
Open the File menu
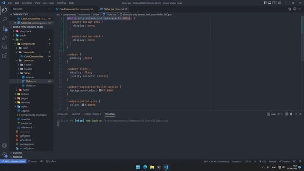pyautogui.click(x=10, y=3)
